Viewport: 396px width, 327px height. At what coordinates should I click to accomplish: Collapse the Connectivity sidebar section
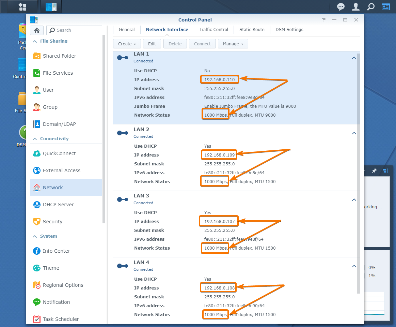(x=35, y=139)
